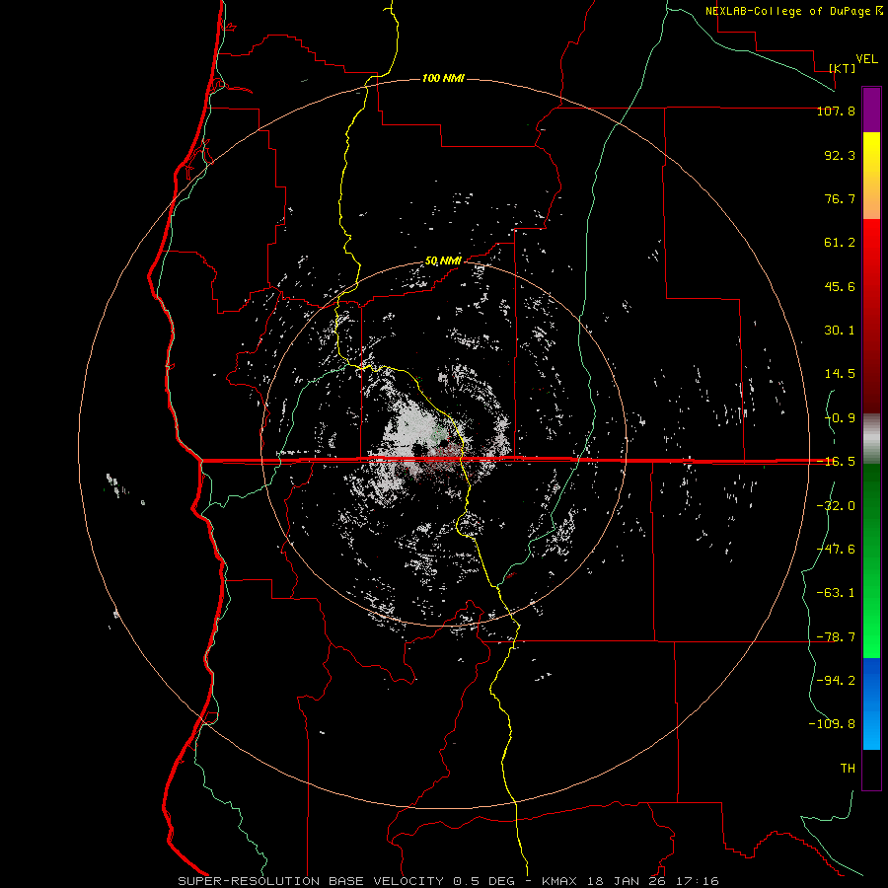Click the -109.8 scale value
Viewport: 888px width, 888px height.
(x=833, y=724)
